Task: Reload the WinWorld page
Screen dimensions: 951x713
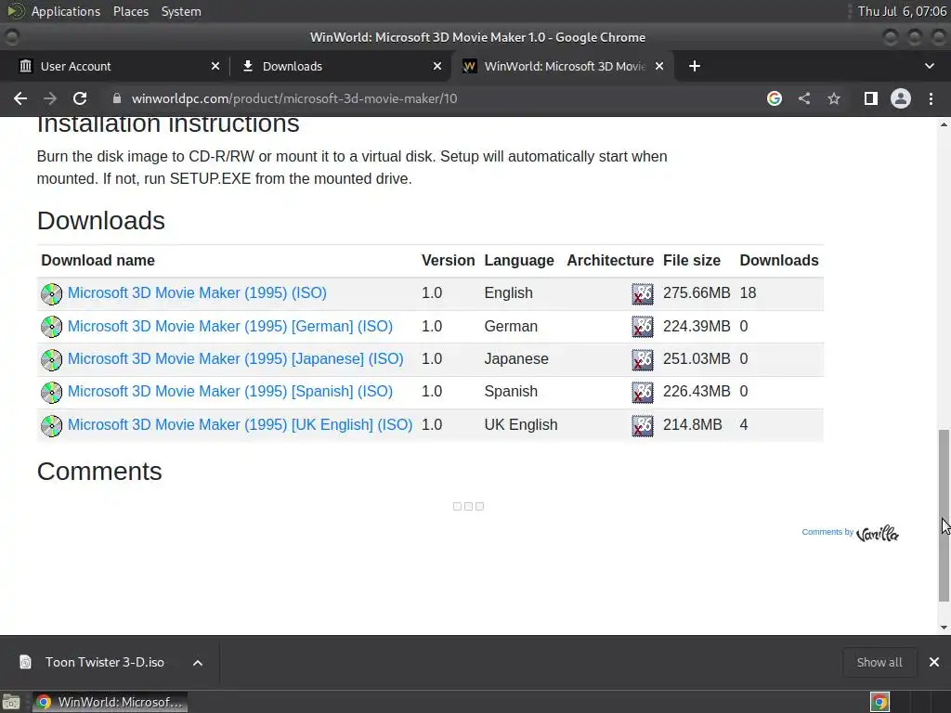Action: coord(80,98)
